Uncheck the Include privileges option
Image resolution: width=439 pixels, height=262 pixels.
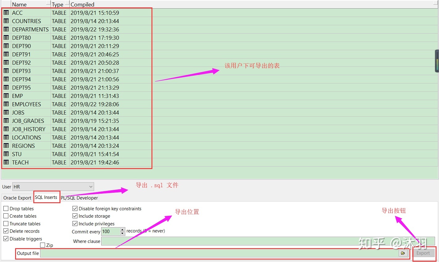tap(75, 224)
